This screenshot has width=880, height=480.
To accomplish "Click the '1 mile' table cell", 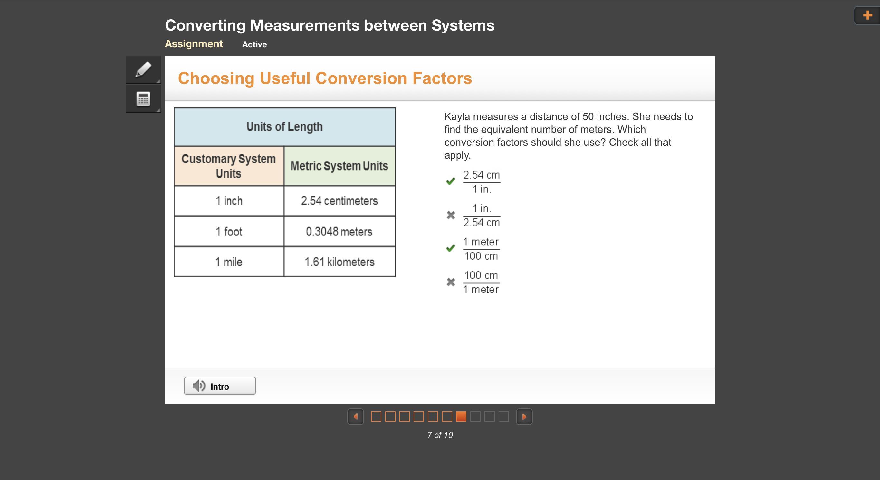I will [x=229, y=262].
